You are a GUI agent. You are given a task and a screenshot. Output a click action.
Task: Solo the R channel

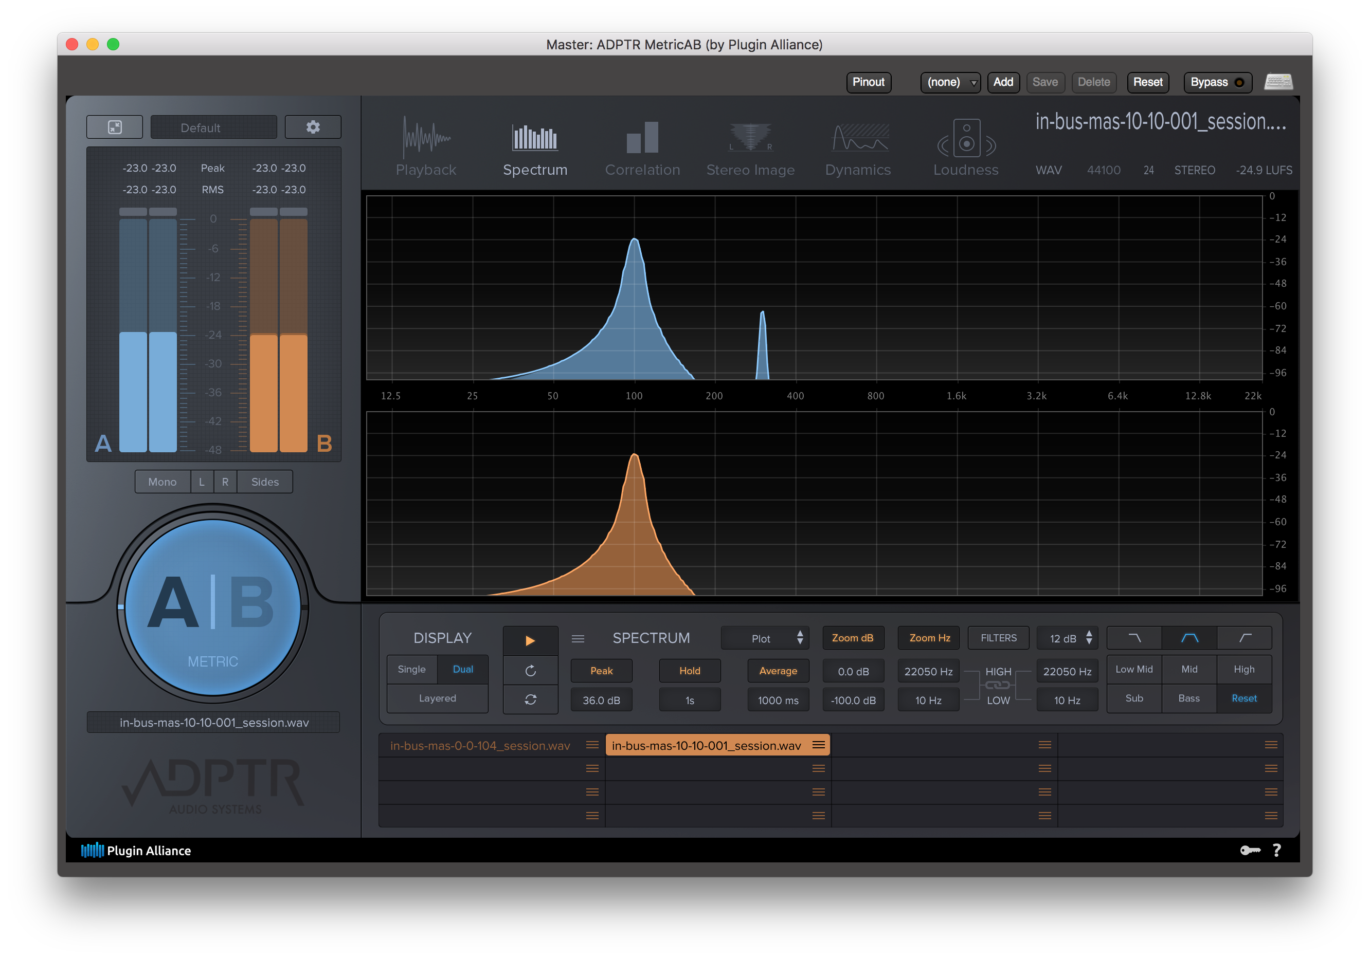(225, 482)
